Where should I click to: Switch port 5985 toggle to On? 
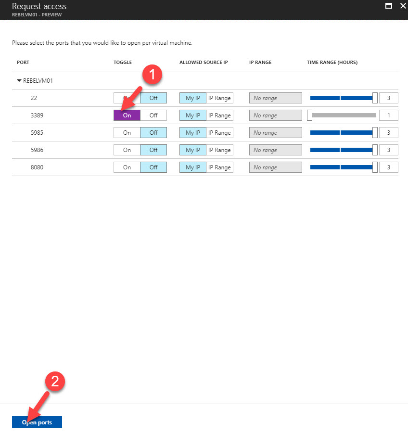pyautogui.click(x=127, y=133)
